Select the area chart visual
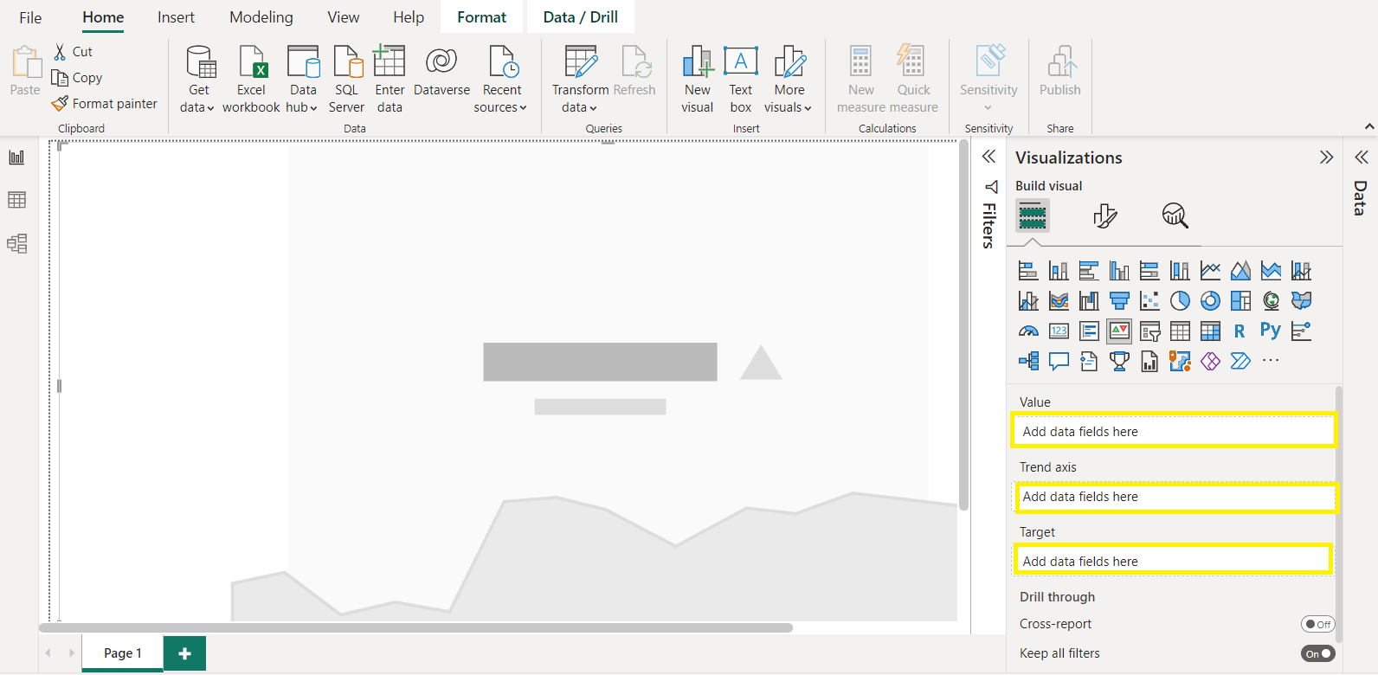Image resolution: width=1378 pixels, height=675 pixels. [x=1240, y=271]
